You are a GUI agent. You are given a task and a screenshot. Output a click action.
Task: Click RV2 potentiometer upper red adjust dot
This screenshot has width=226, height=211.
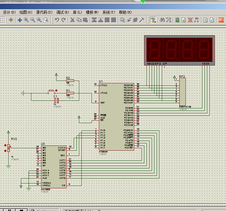tap(5, 145)
